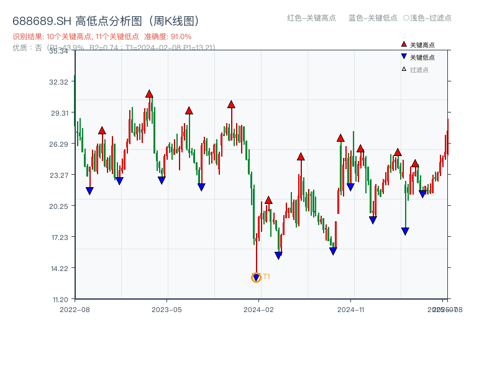Screen dimensions: 497x373
Task: Select blue low marker near 16 in September 2024
Action: [x=333, y=251]
